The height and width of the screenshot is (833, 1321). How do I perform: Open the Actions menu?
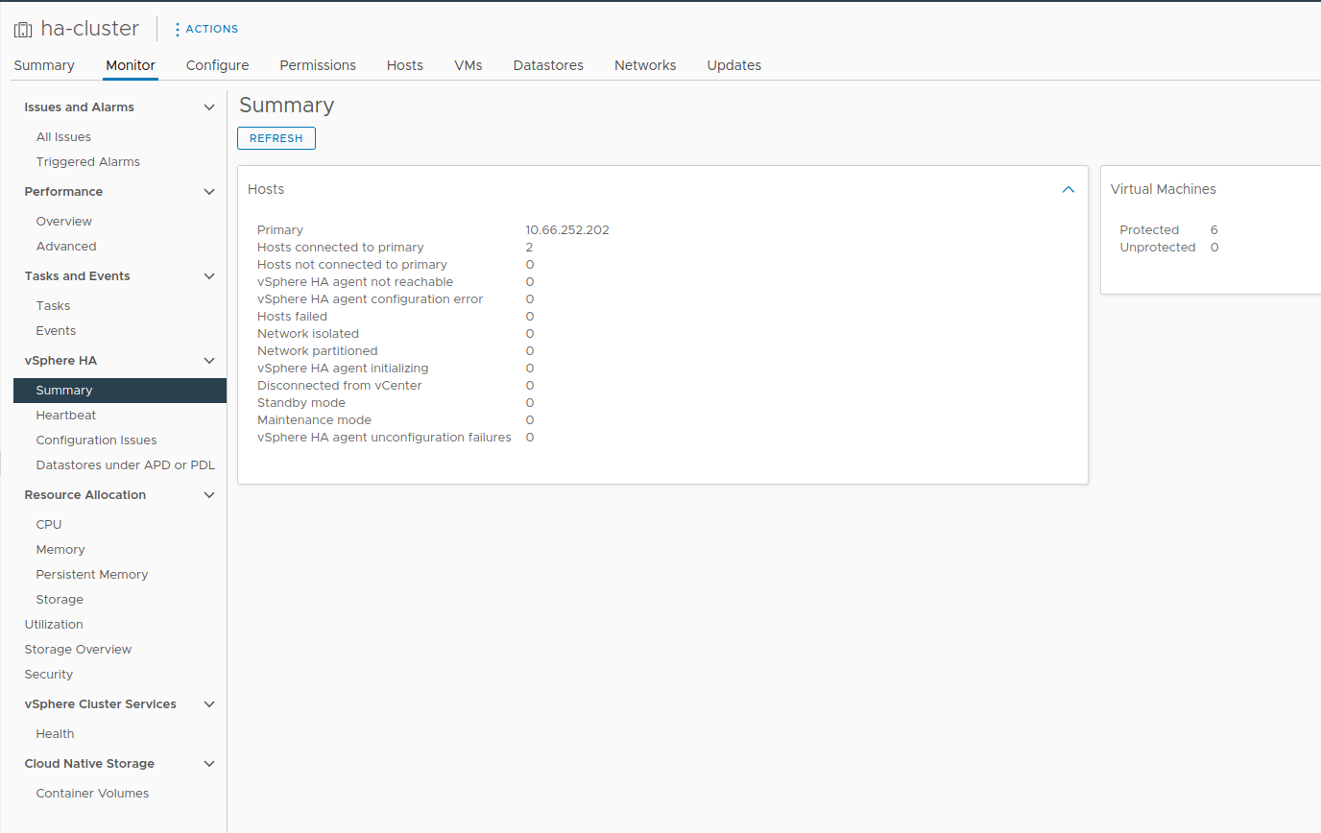[206, 29]
